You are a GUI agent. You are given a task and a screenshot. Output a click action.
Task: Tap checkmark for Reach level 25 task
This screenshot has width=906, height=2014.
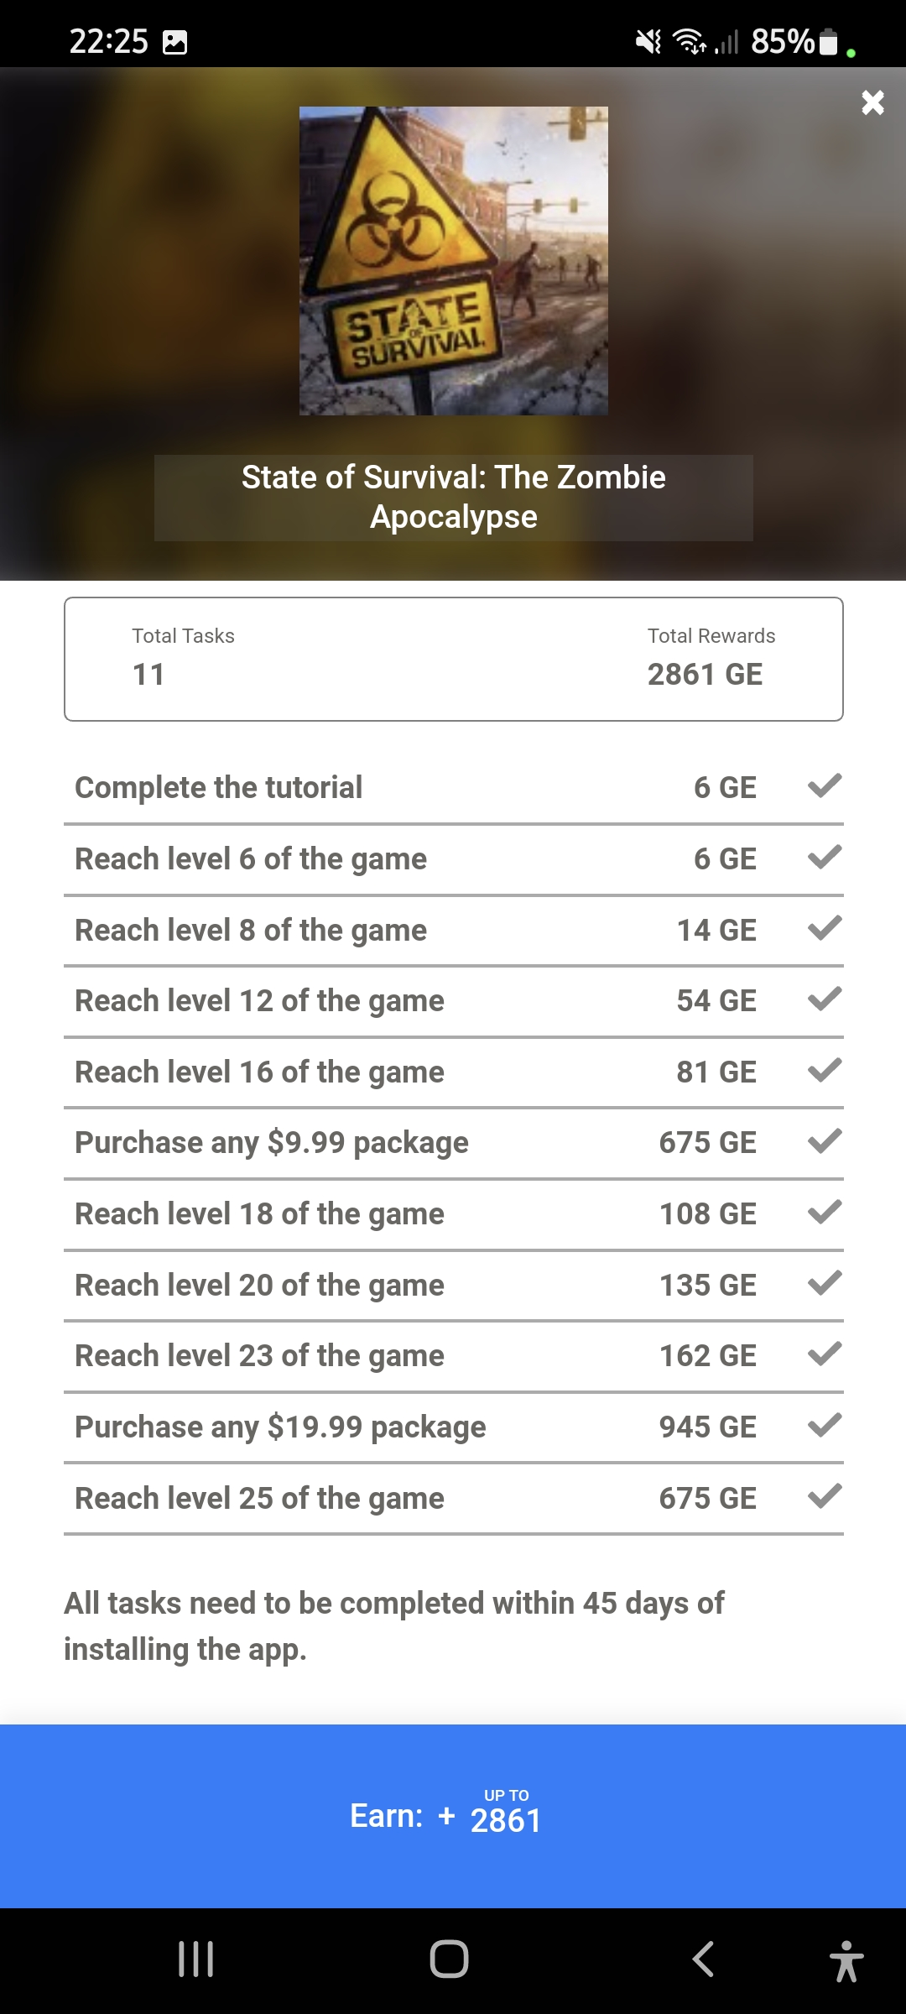coord(824,1496)
